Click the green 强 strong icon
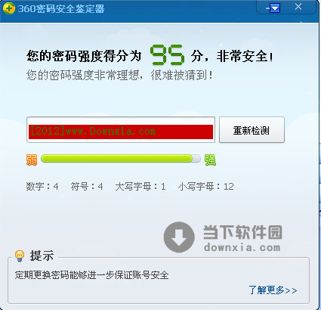The width and height of the screenshot is (321, 310). 210,160
